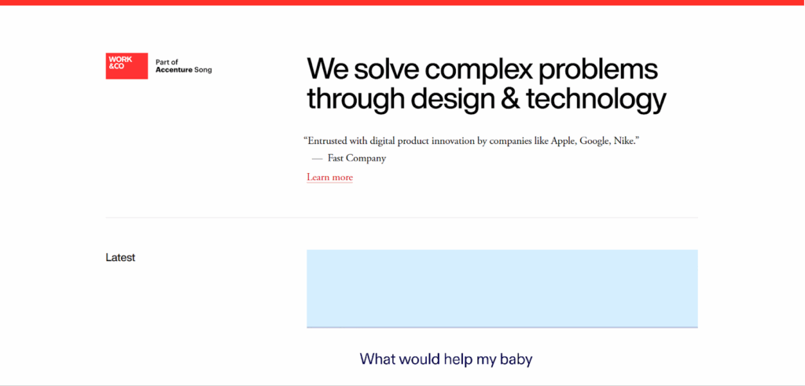This screenshot has width=805, height=386.
Task: Click the Fast Company attribution
Action: pyautogui.click(x=357, y=158)
